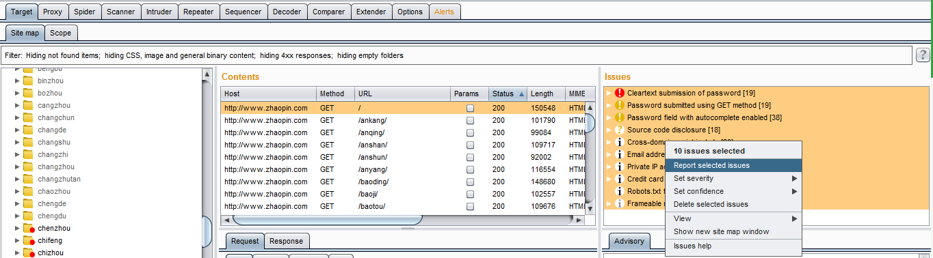Click the folder icon of bozhou
This screenshot has width=933, height=258.
coord(28,93)
